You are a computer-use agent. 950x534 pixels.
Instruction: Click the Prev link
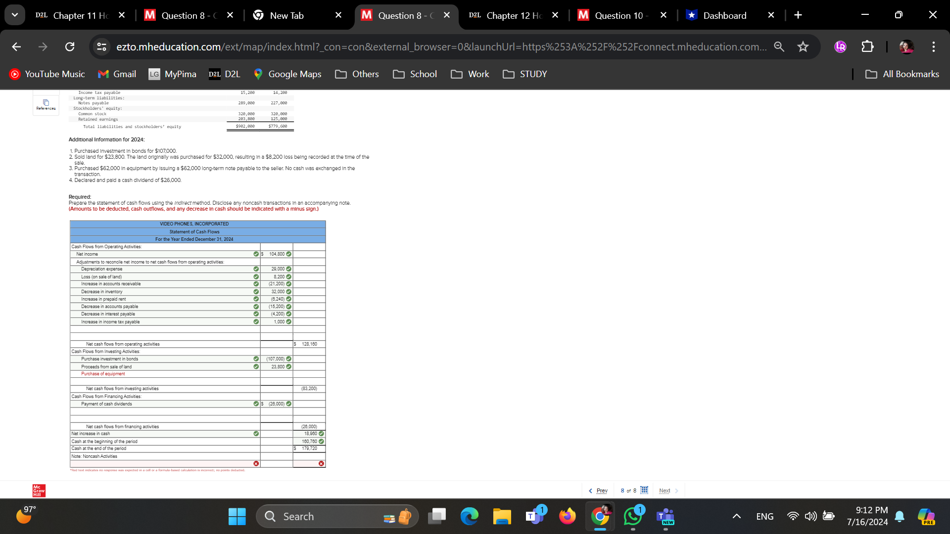(601, 490)
